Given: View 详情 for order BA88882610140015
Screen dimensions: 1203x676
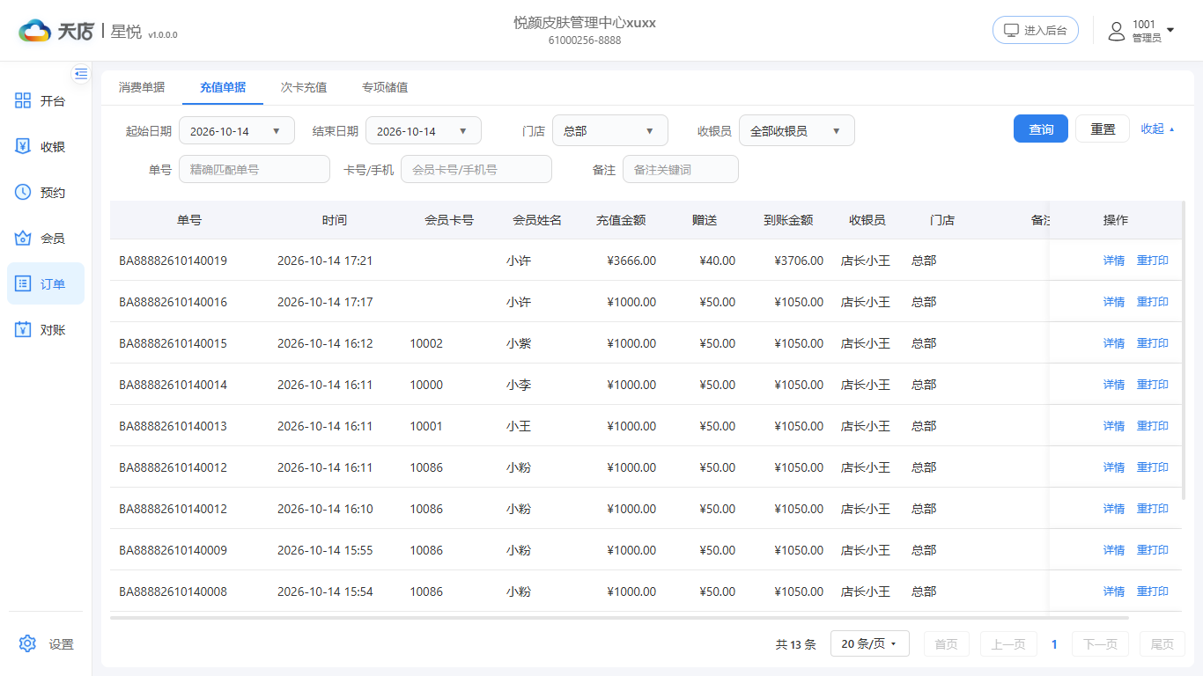Looking at the screenshot, I should coord(1114,343).
